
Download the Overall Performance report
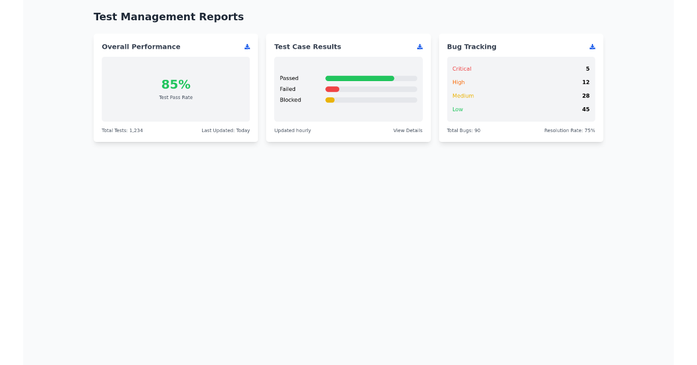click(247, 47)
